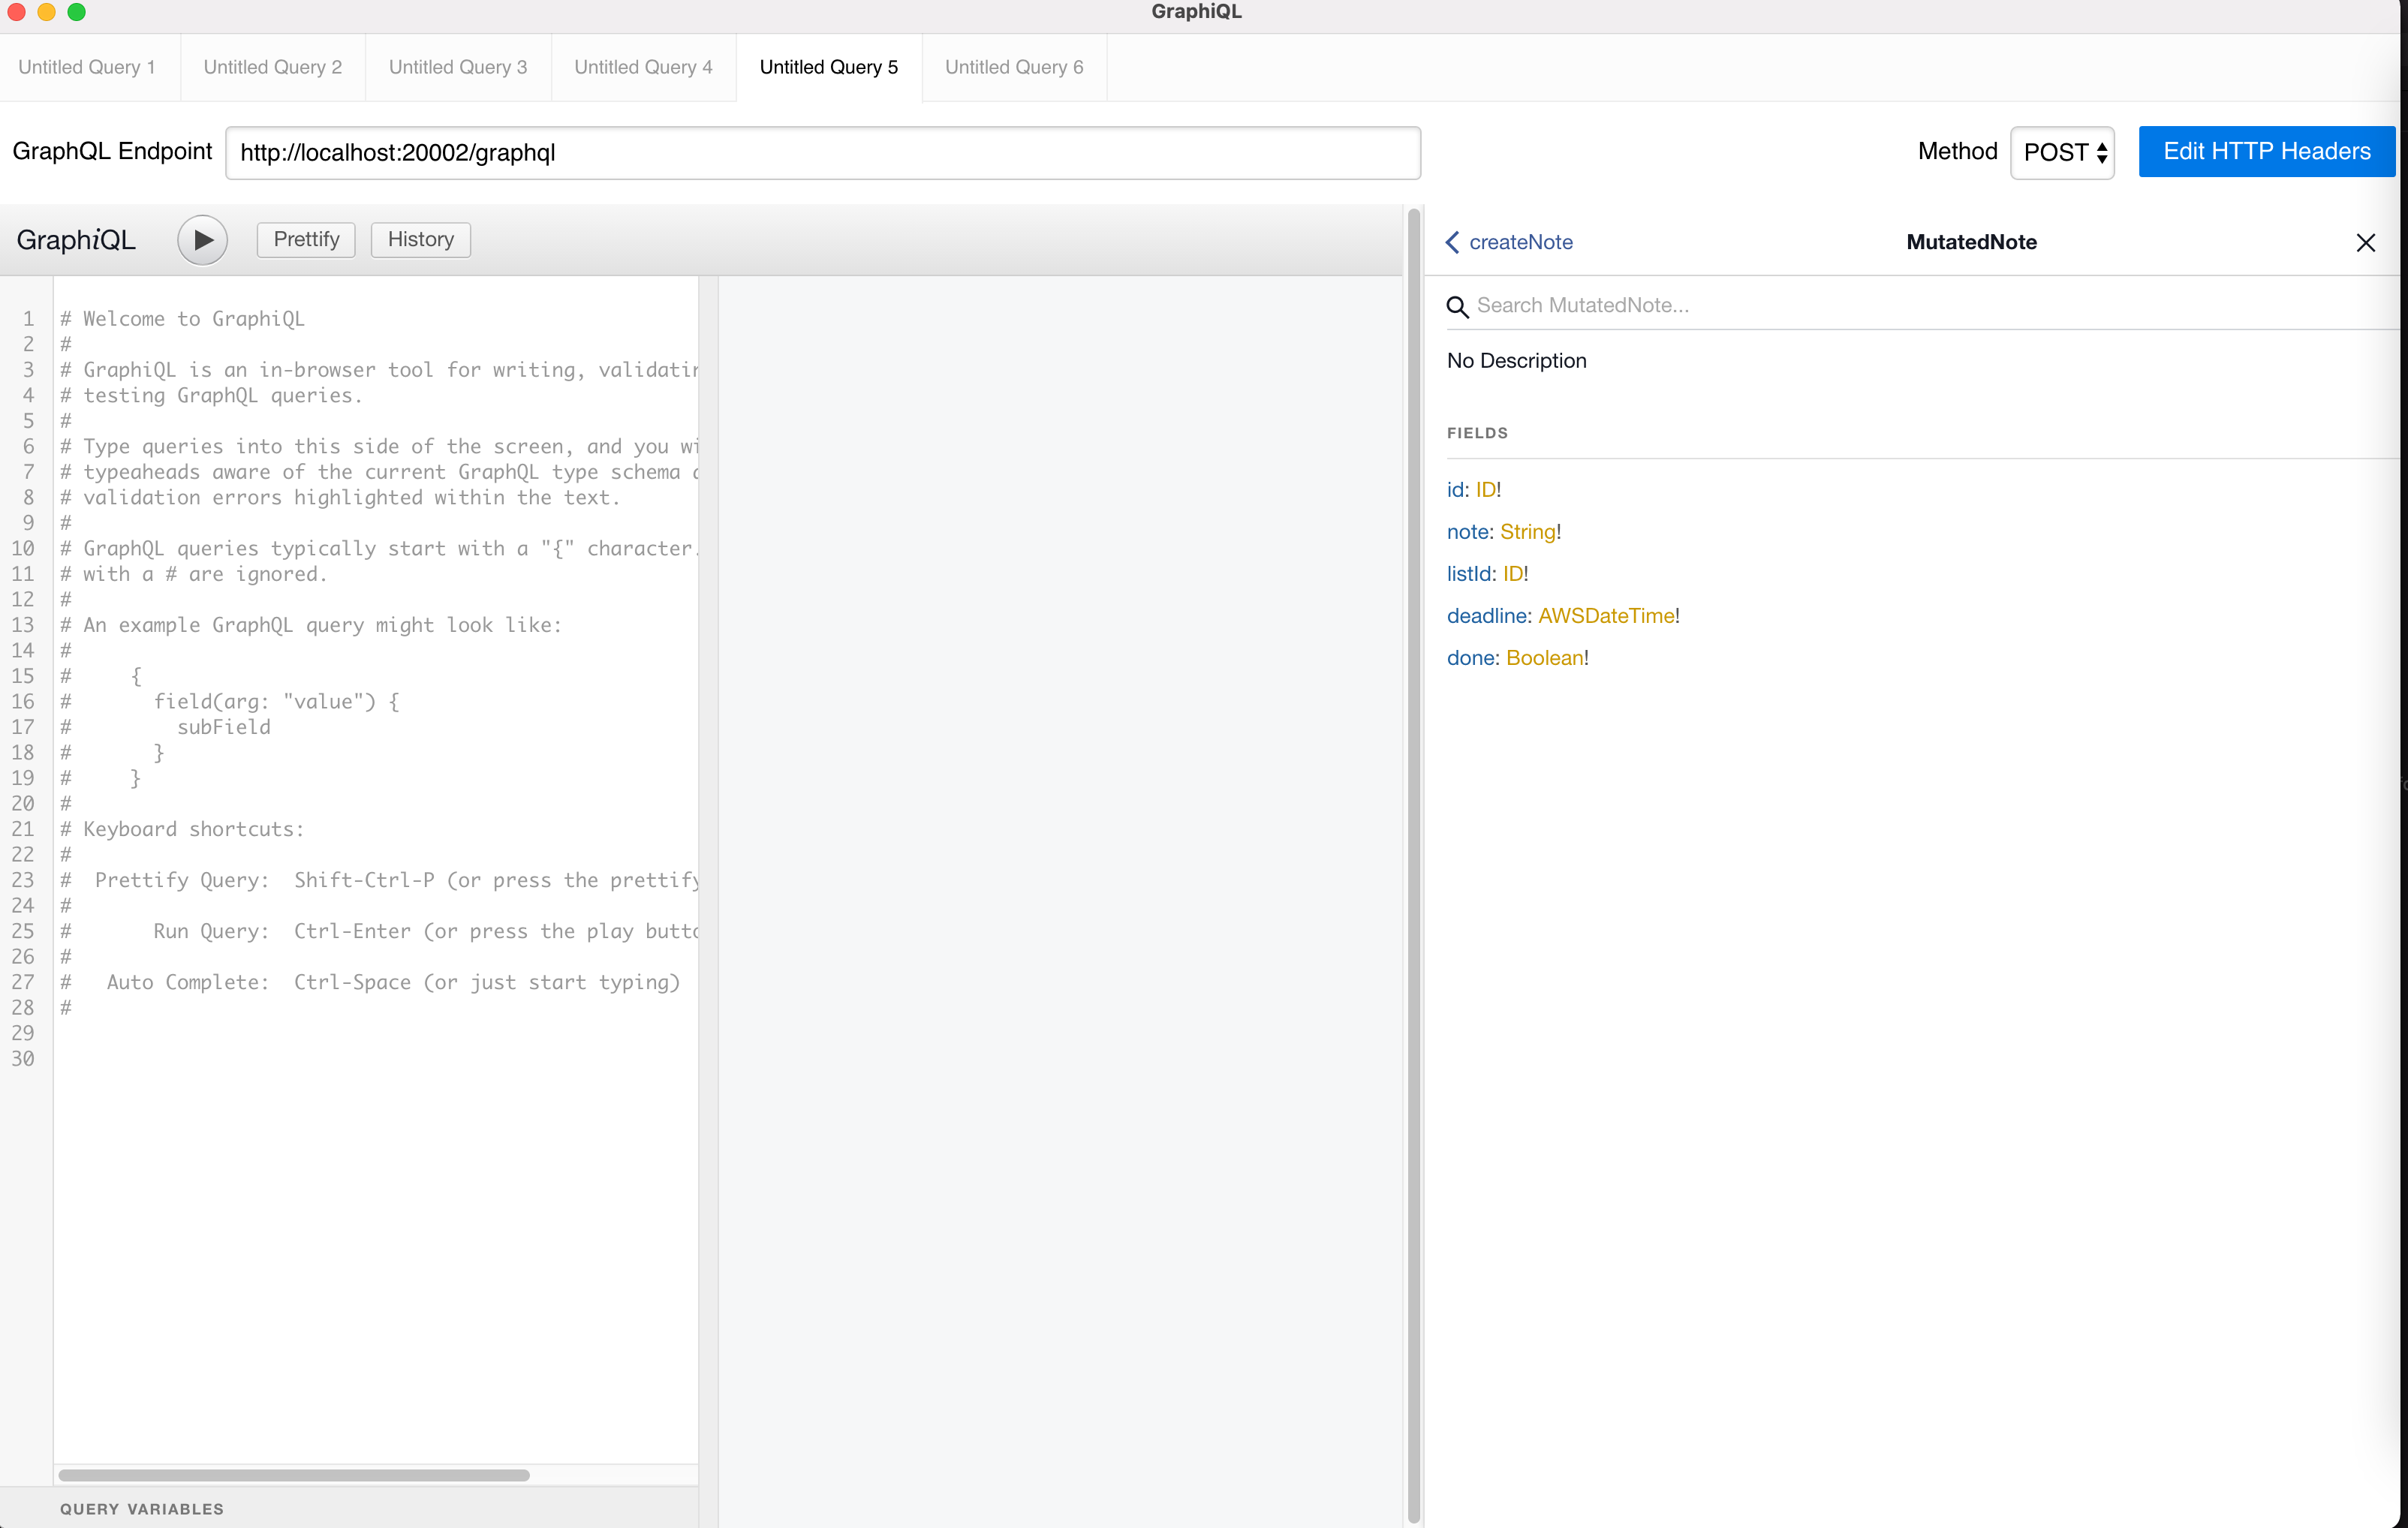This screenshot has width=2408, height=1528.
Task: Click editor line "# Keyboard shortcuts:"
Action: 182,829
